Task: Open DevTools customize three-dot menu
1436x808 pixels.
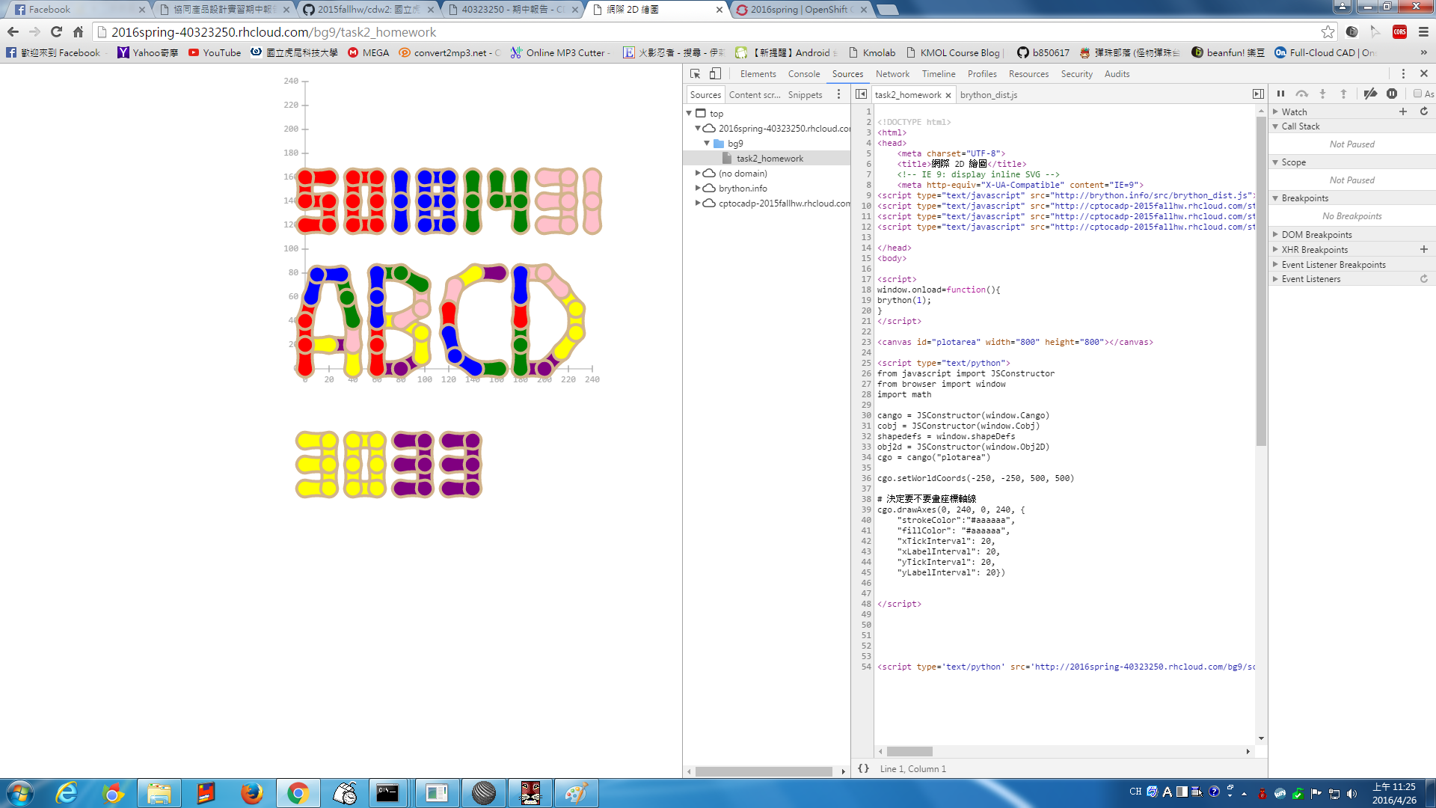Action: click(x=1403, y=73)
